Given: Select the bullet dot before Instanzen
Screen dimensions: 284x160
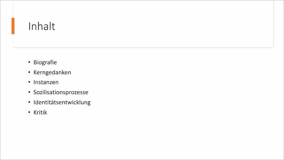Looking at the screenshot, I should coord(29,82).
